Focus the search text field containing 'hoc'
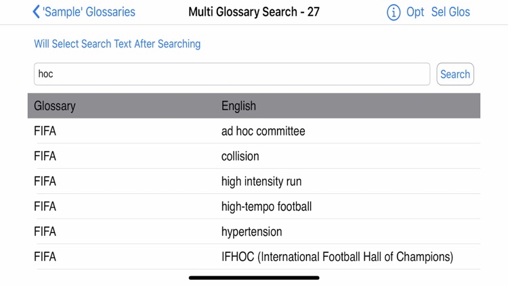The width and height of the screenshot is (508, 286). [x=232, y=74]
